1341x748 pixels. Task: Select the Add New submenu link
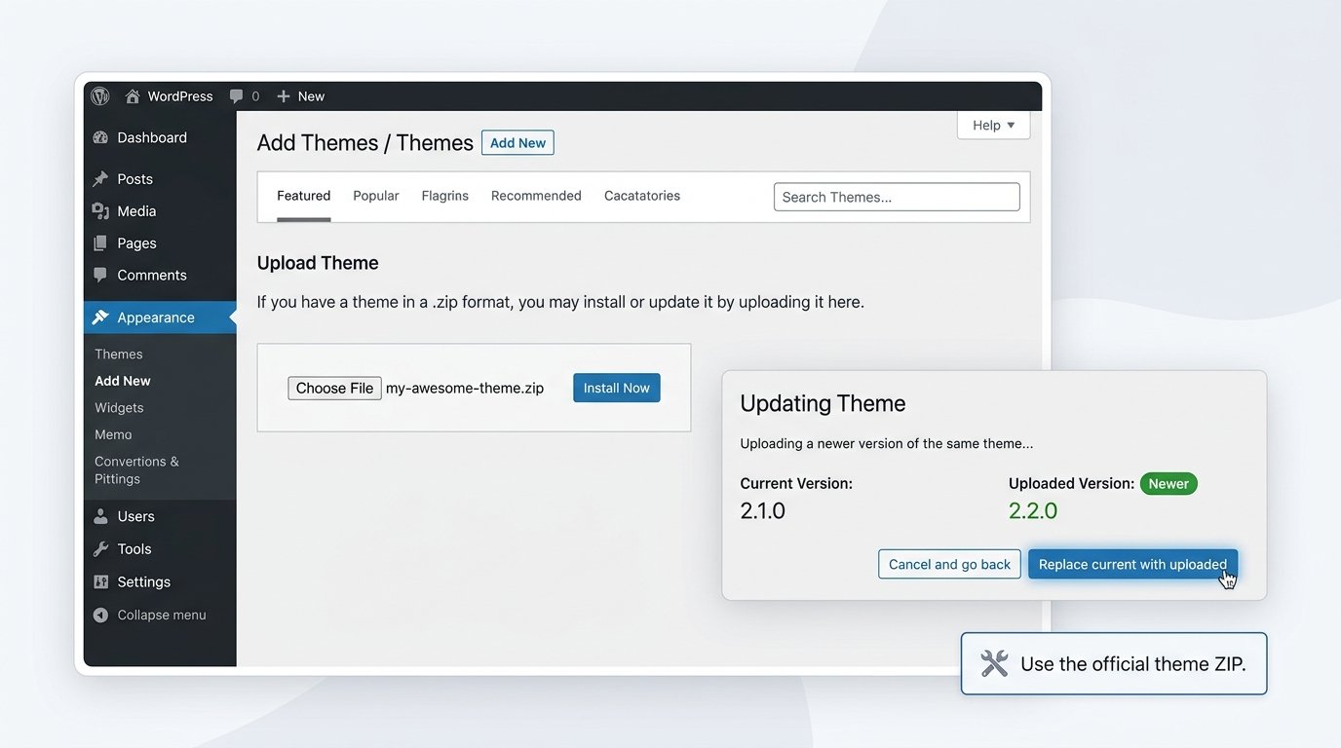(123, 381)
